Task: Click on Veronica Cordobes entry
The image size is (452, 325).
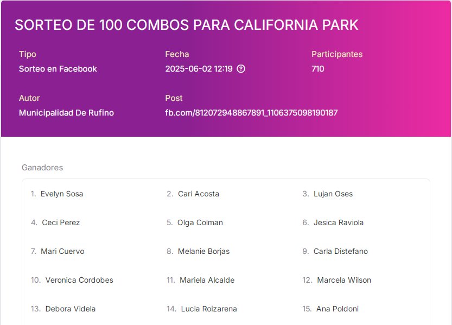Action: tap(79, 280)
